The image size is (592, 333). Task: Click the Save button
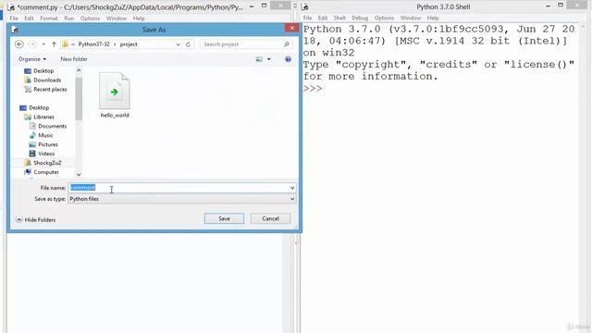point(224,218)
